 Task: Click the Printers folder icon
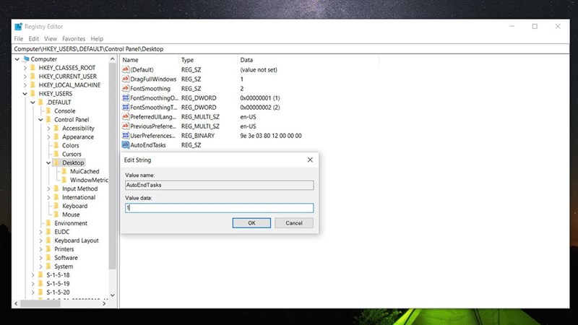[48, 249]
